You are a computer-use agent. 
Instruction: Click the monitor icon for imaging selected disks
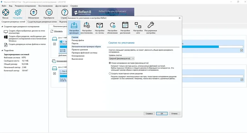coord(6,32)
